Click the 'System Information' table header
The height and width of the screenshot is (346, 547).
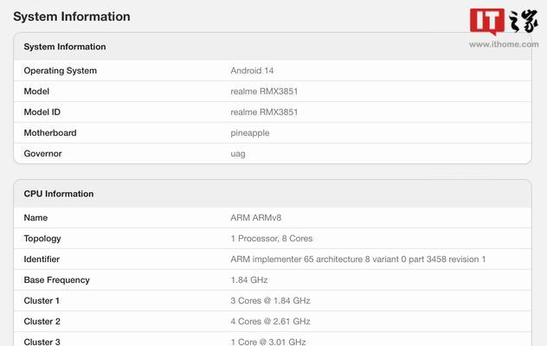(65, 47)
